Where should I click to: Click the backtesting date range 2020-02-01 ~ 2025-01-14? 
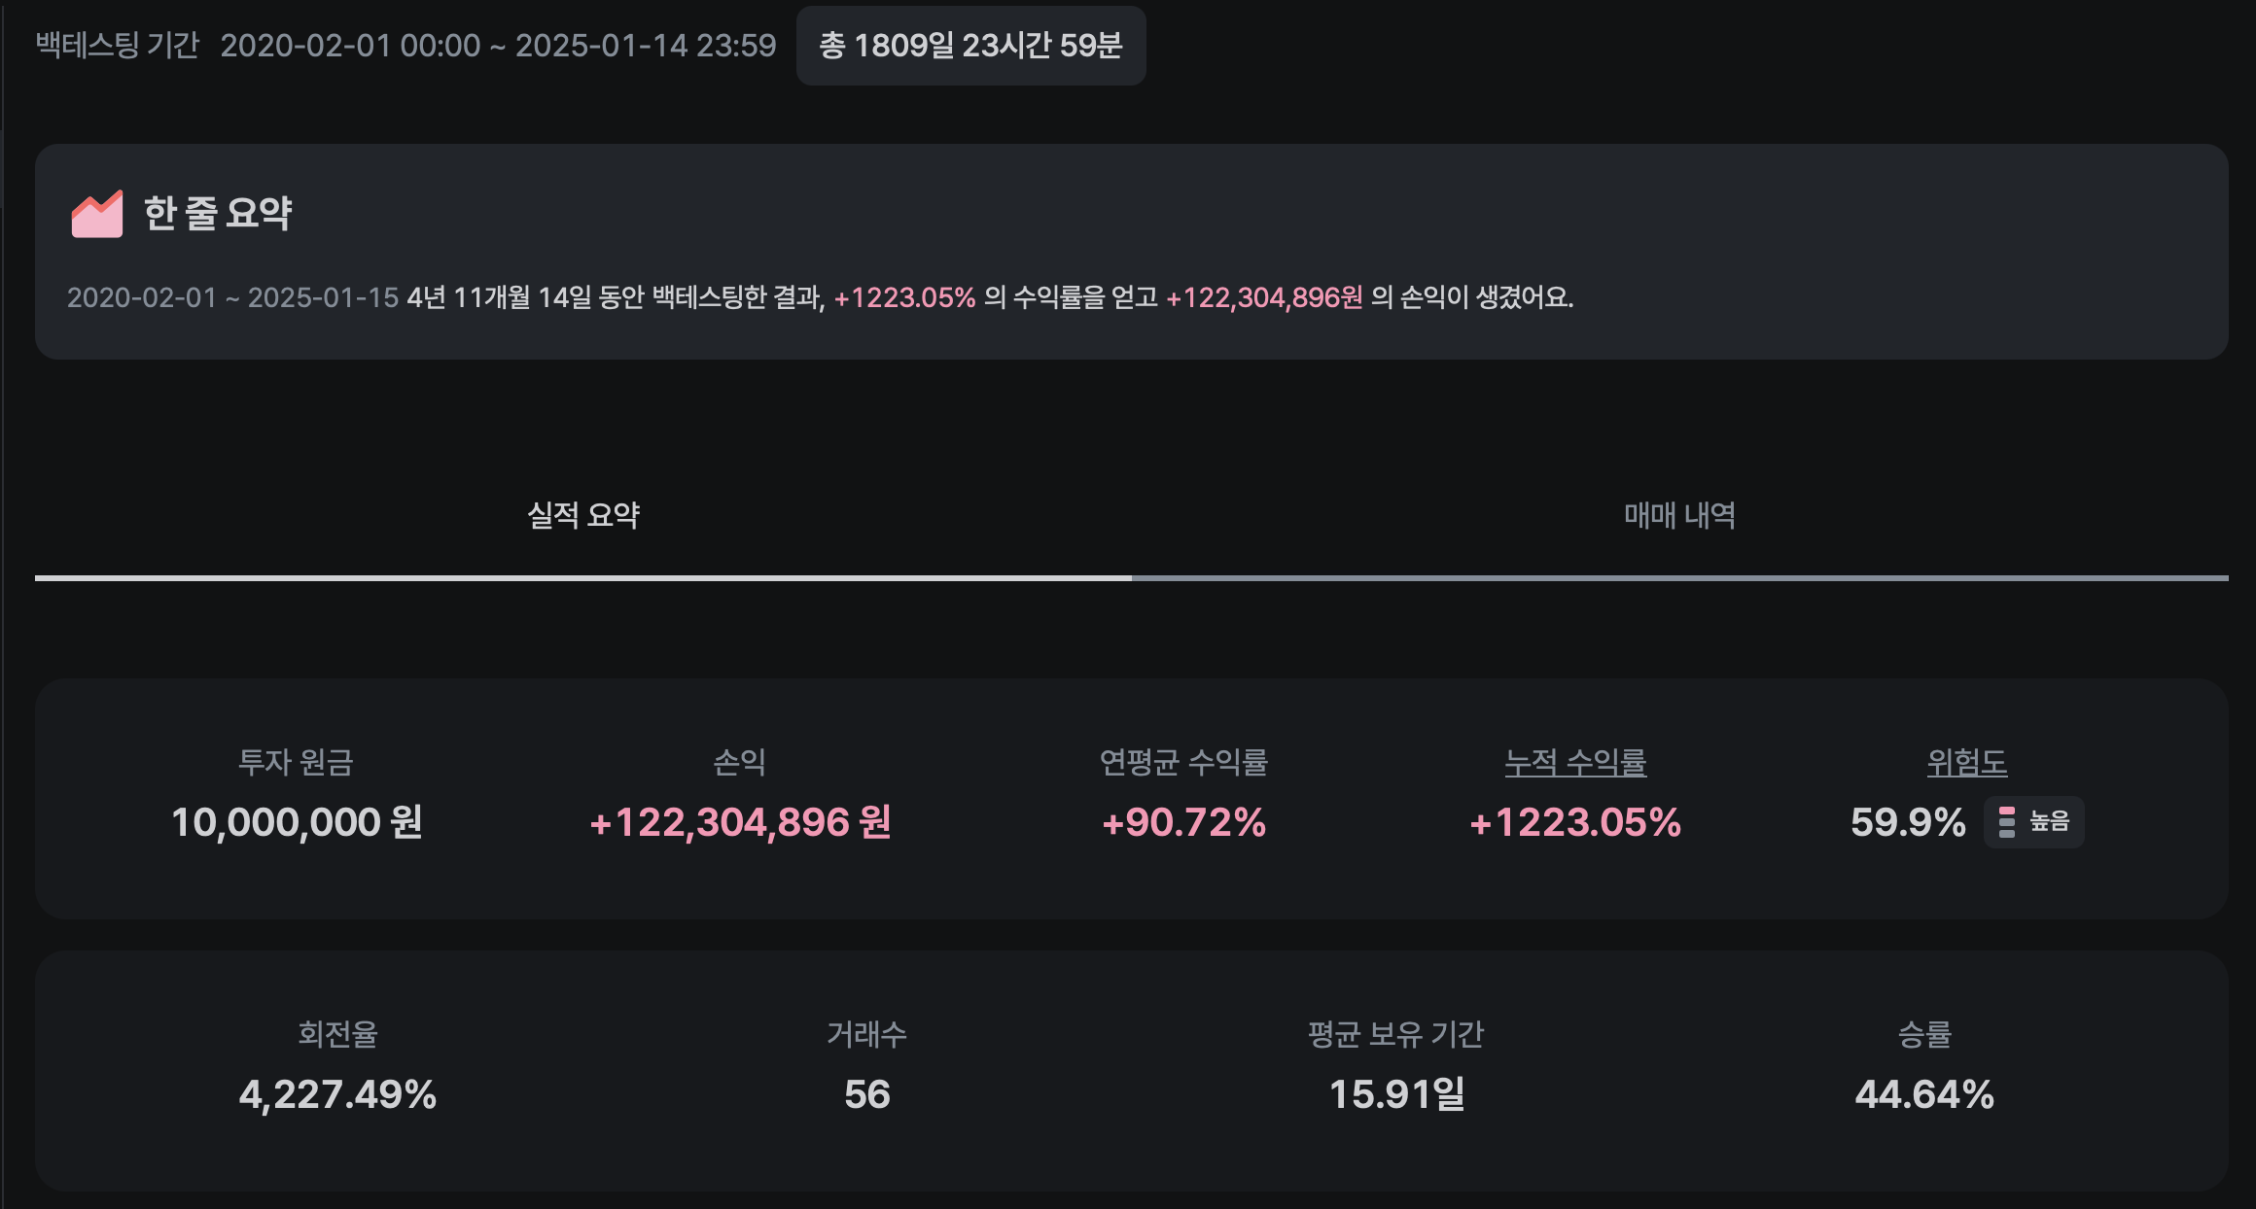coord(498,46)
